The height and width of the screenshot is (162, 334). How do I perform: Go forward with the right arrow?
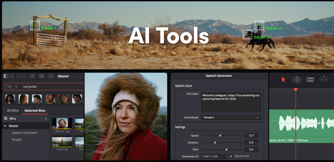[24, 76]
